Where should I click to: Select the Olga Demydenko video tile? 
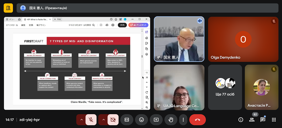[x=243, y=39]
